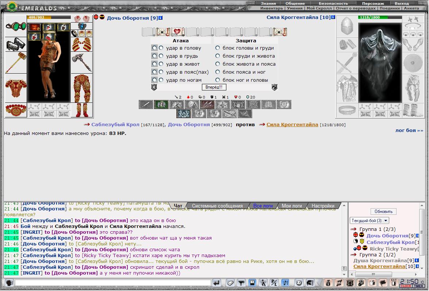
Task: Click info icon next to Дочь Оборотня [9] header
Action: 161,18
